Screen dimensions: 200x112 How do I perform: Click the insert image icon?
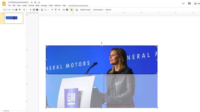click(x=37, y=10)
